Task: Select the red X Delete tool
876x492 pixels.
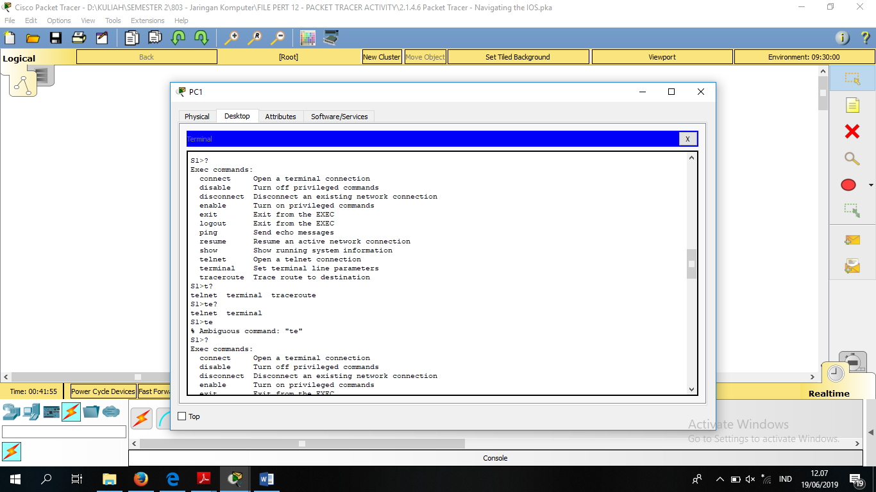Action: point(852,131)
